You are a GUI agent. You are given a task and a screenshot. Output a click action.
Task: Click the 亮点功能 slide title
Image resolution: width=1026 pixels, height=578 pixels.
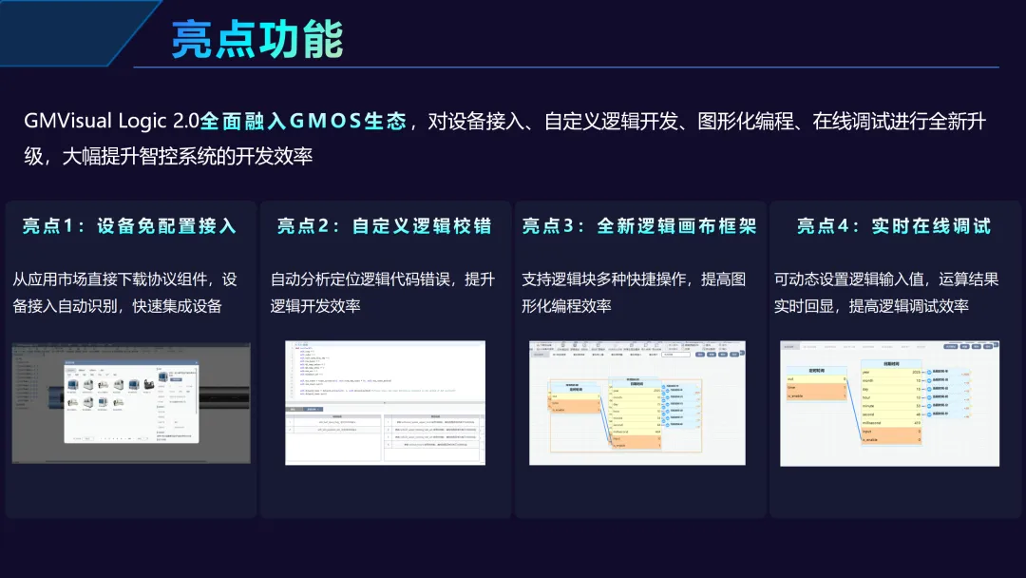(256, 39)
